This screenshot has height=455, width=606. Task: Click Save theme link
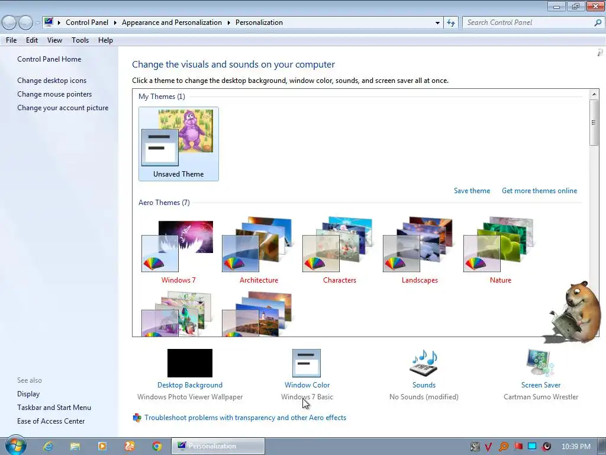point(472,191)
